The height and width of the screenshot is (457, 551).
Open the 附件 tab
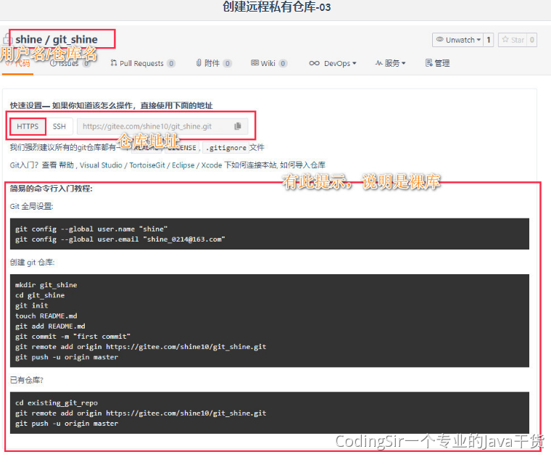pyautogui.click(x=214, y=63)
